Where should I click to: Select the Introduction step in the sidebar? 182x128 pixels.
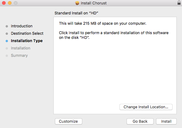tap(22, 26)
